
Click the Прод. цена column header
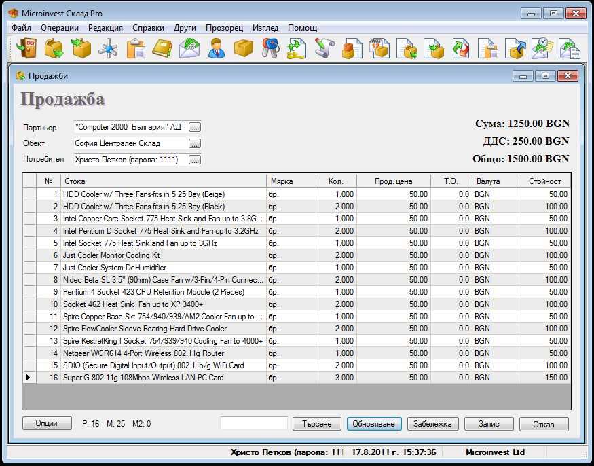pos(393,181)
